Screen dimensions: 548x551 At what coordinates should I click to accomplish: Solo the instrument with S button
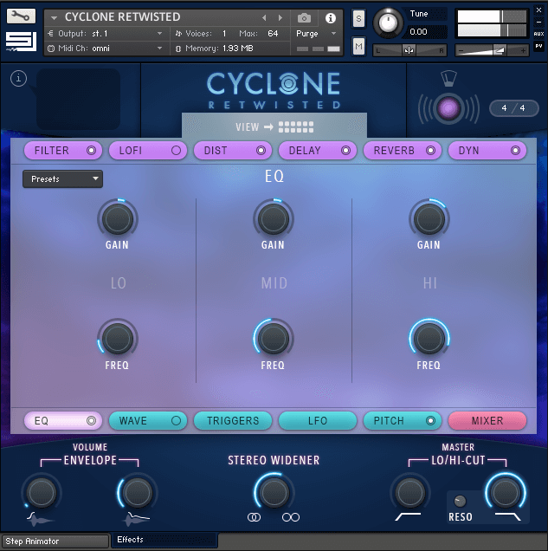click(x=359, y=19)
